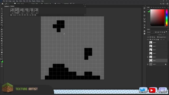Select frame 3 thumbnail in Timeline
Image resolution: width=169 pixels, height=95 pixels.
(22, 10)
